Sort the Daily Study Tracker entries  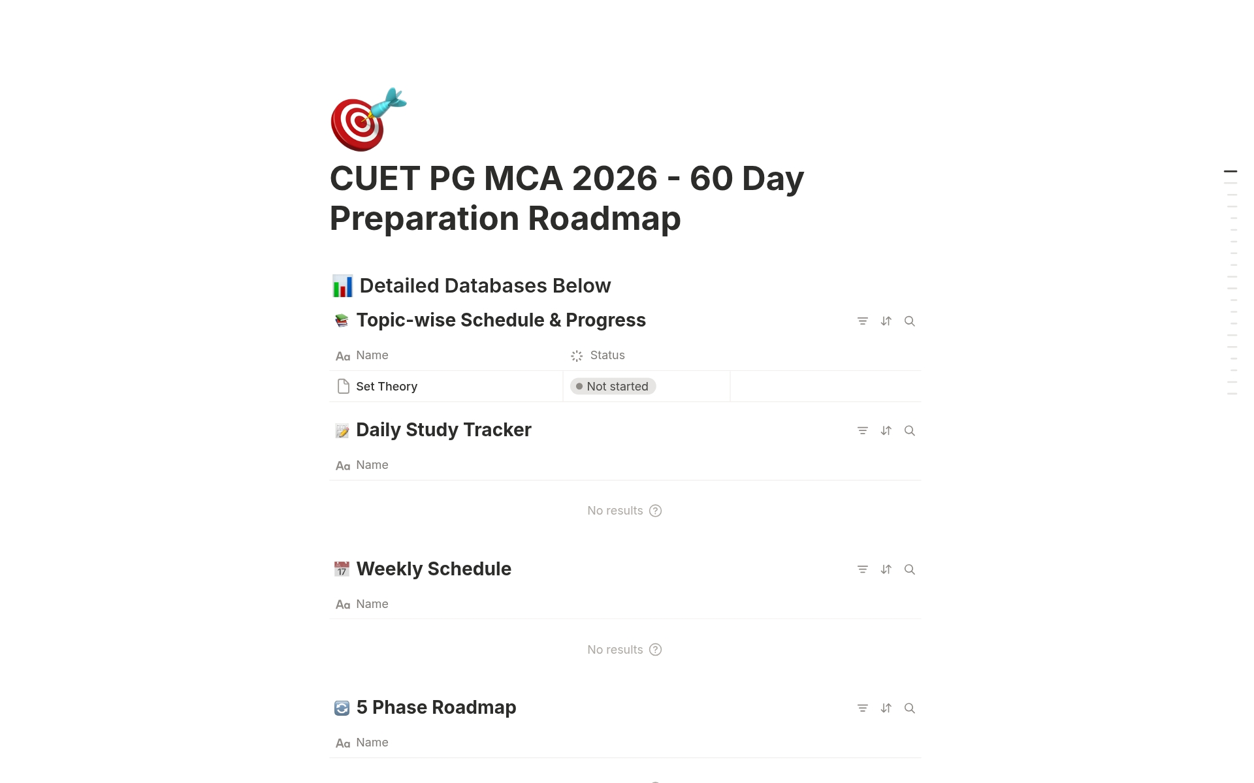(x=886, y=431)
